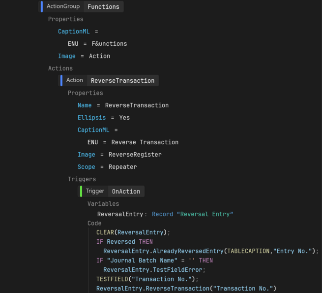
Task: Click the CLEAR(ReversalEntry) code line
Action: click(x=133, y=232)
